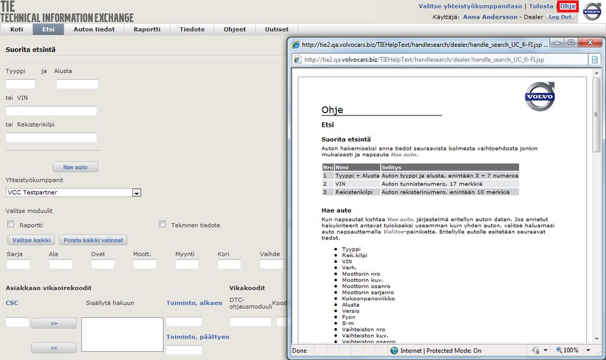Click Internet Explorer icon in popup title
The height and width of the screenshot is (360, 606).
coord(296,44)
